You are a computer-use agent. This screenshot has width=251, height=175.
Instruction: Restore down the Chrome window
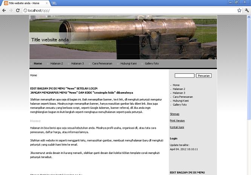coord(236,2)
